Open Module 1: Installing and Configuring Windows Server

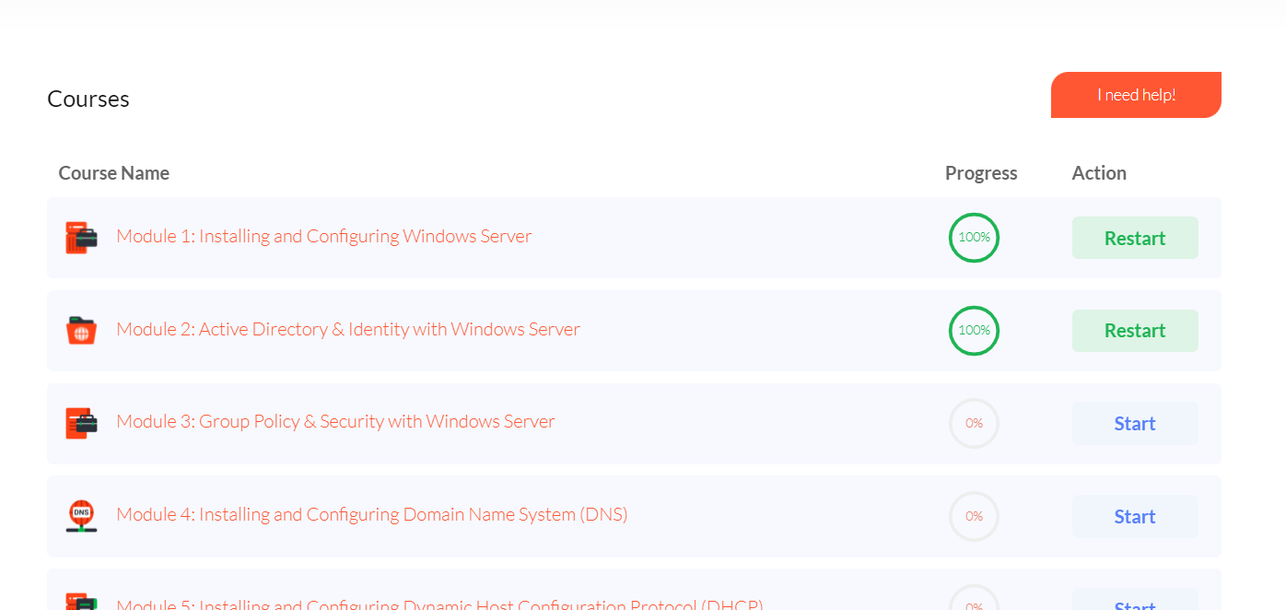click(323, 237)
